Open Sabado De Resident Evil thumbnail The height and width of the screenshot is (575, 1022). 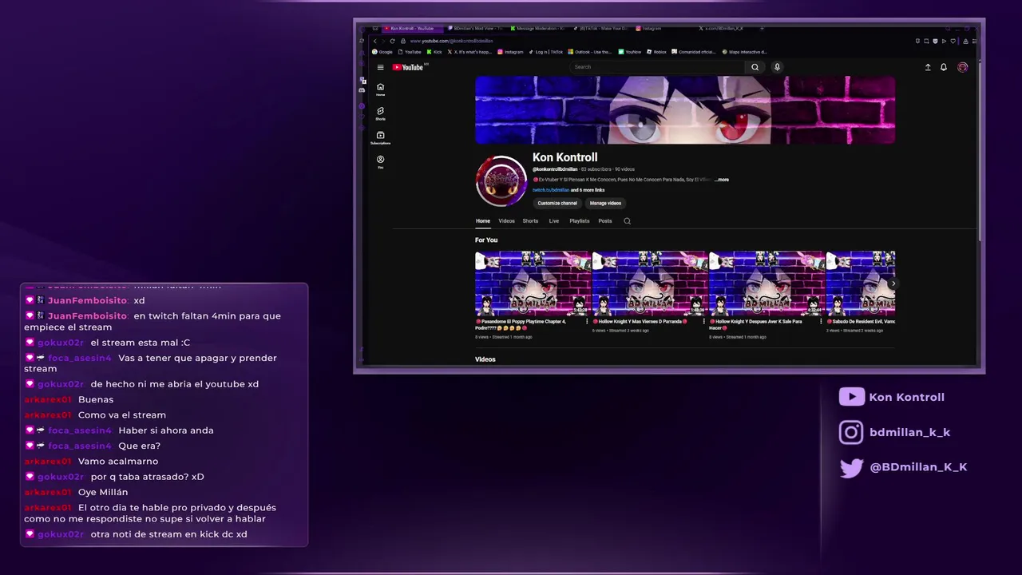pyautogui.click(x=861, y=284)
